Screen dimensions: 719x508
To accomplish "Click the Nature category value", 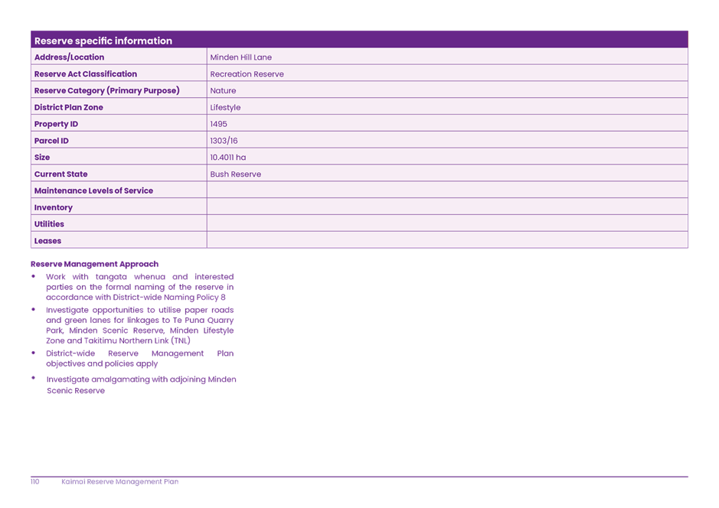I will point(222,90).
